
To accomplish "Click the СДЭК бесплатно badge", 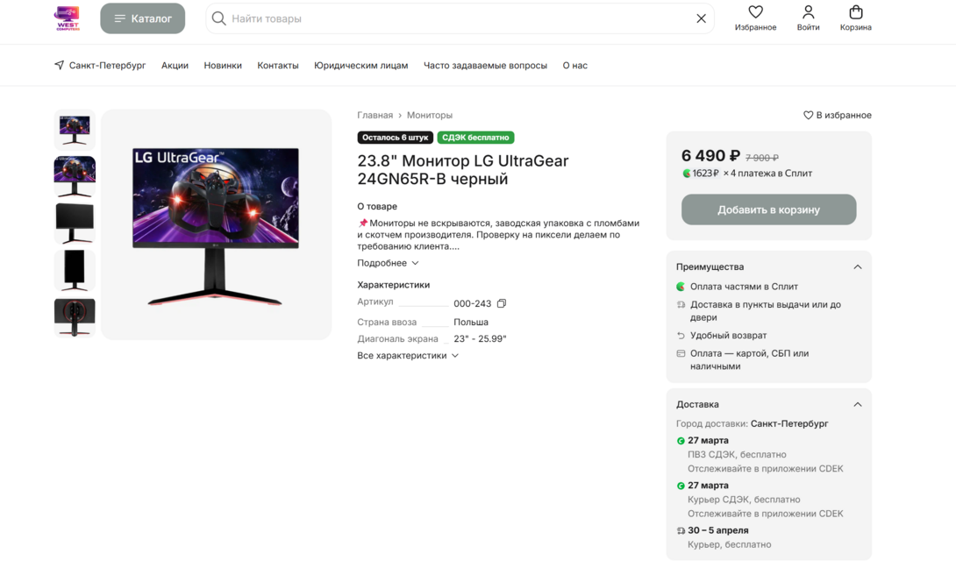I will pyautogui.click(x=475, y=138).
